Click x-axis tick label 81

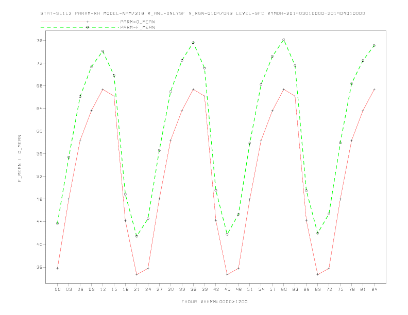(363, 289)
